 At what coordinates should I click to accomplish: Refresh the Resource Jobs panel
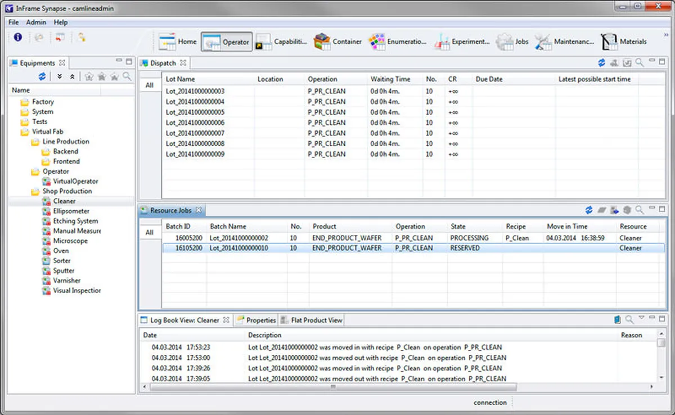pyautogui.click(x=589, y=210)
